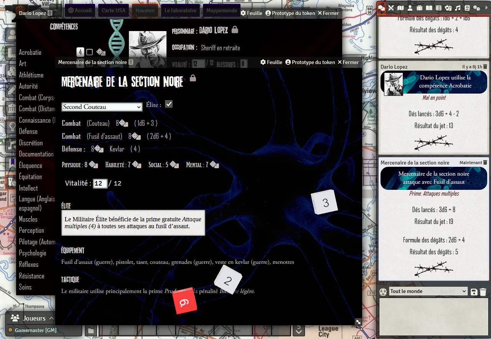The width and height of the screenshot is (491, 339).
Task: Click Prototype du token on Mercenaire sheet
Action: (x=310, y=62)
